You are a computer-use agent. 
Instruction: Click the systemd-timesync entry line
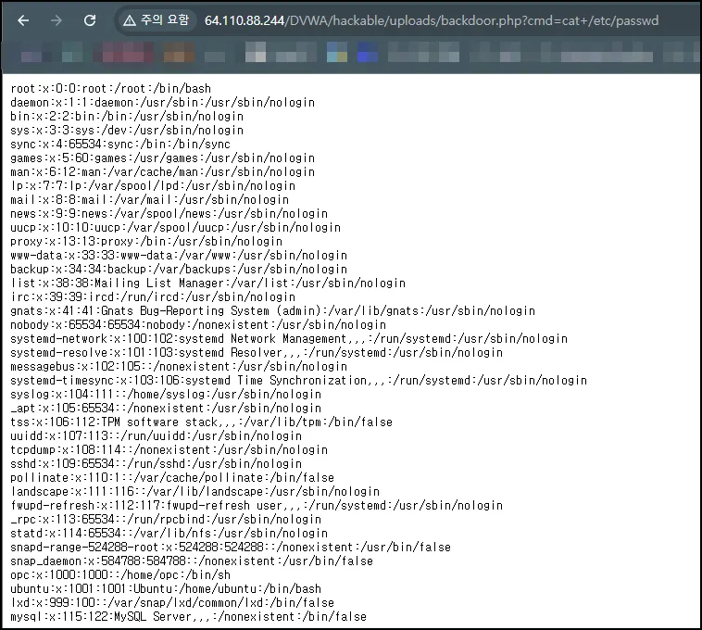coord(298,380)
